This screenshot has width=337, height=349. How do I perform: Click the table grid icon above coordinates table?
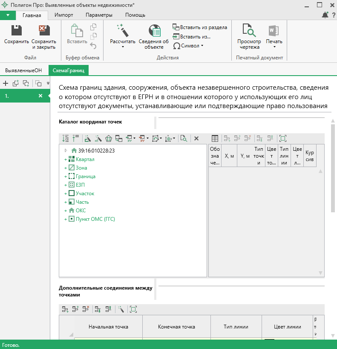[x=215, y=138]
